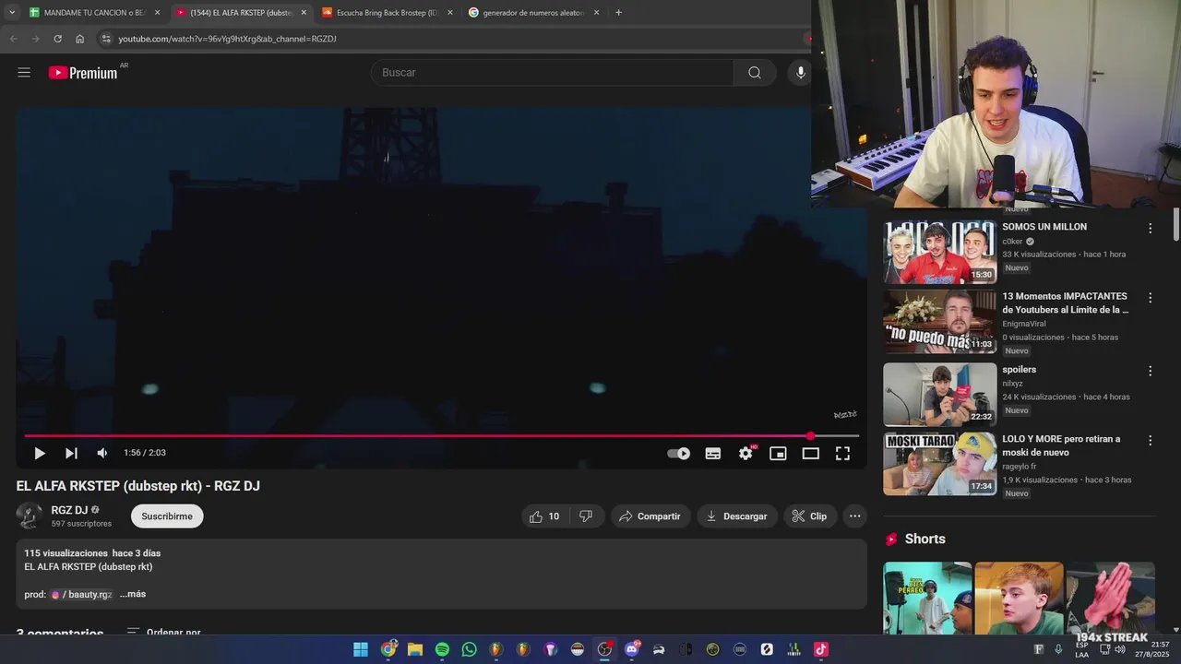Open the baauty.rgz Instagram link
1181x664 pixels.
pyautogui.click(x=81, y=595)
